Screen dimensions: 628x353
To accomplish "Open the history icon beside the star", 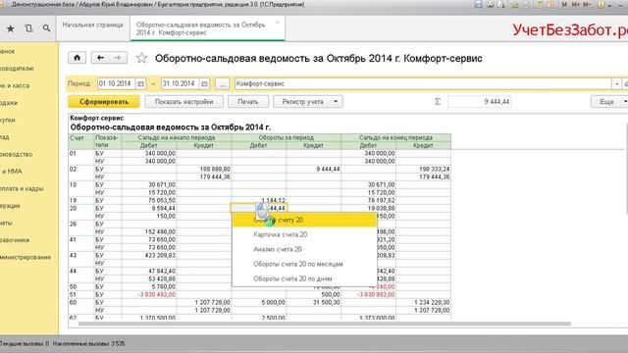I will tap(28, 28).
